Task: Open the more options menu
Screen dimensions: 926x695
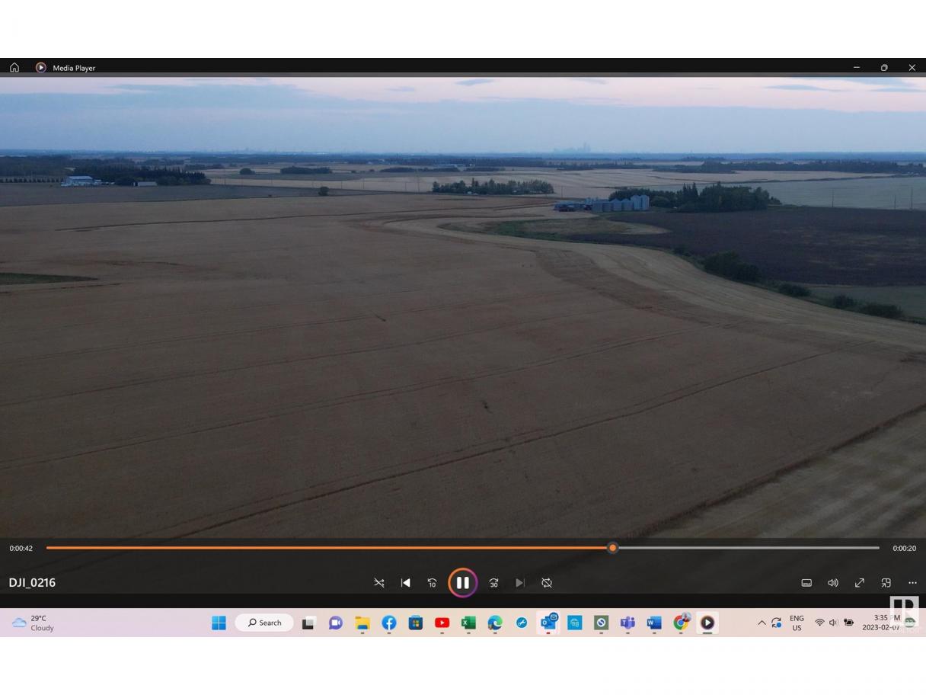Action: pos(912,583)
